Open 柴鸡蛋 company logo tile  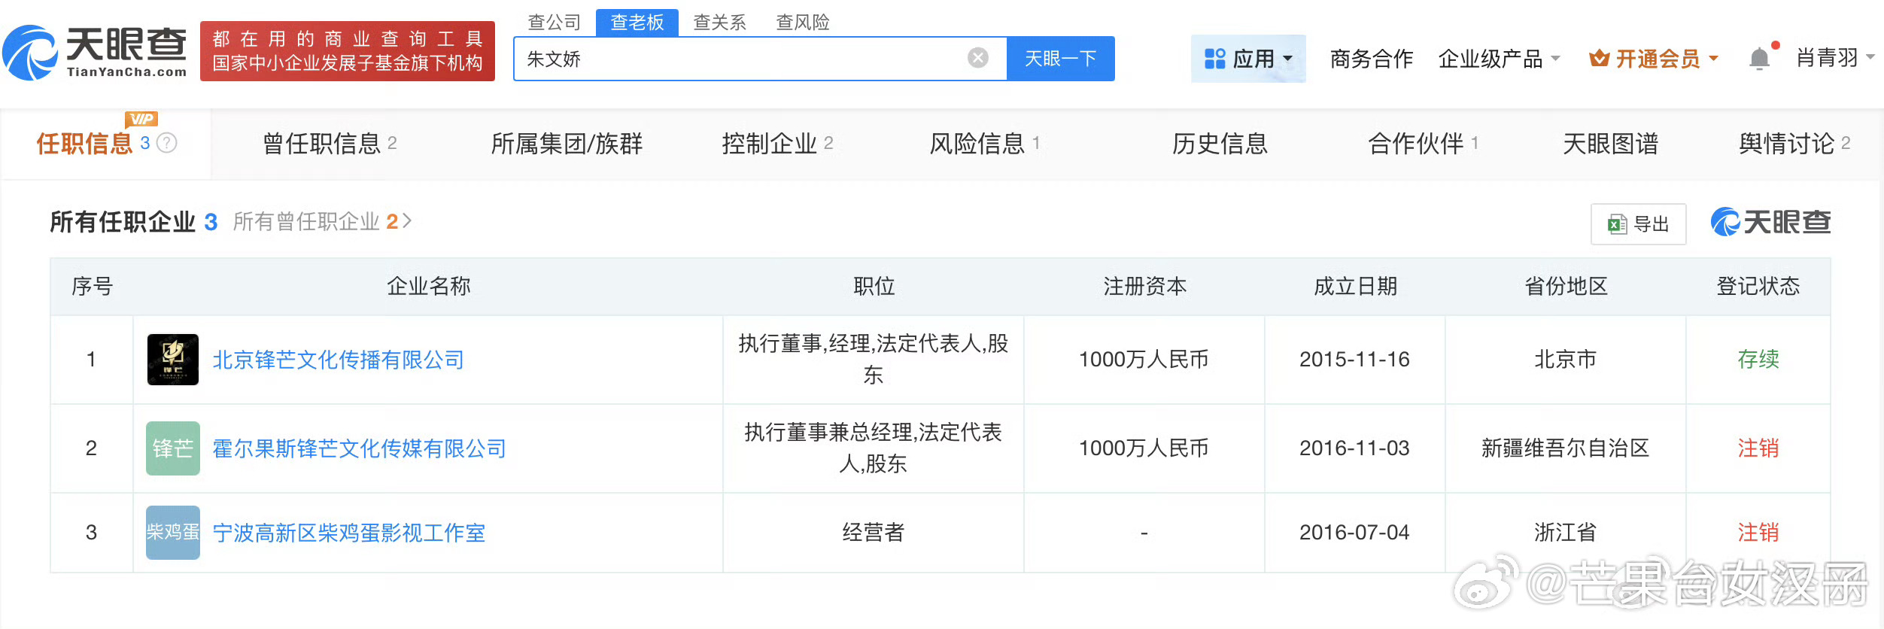coord(173,533)
